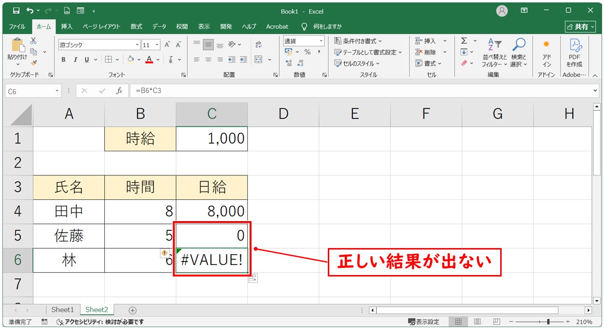Apply comma style format

point(319,52)
